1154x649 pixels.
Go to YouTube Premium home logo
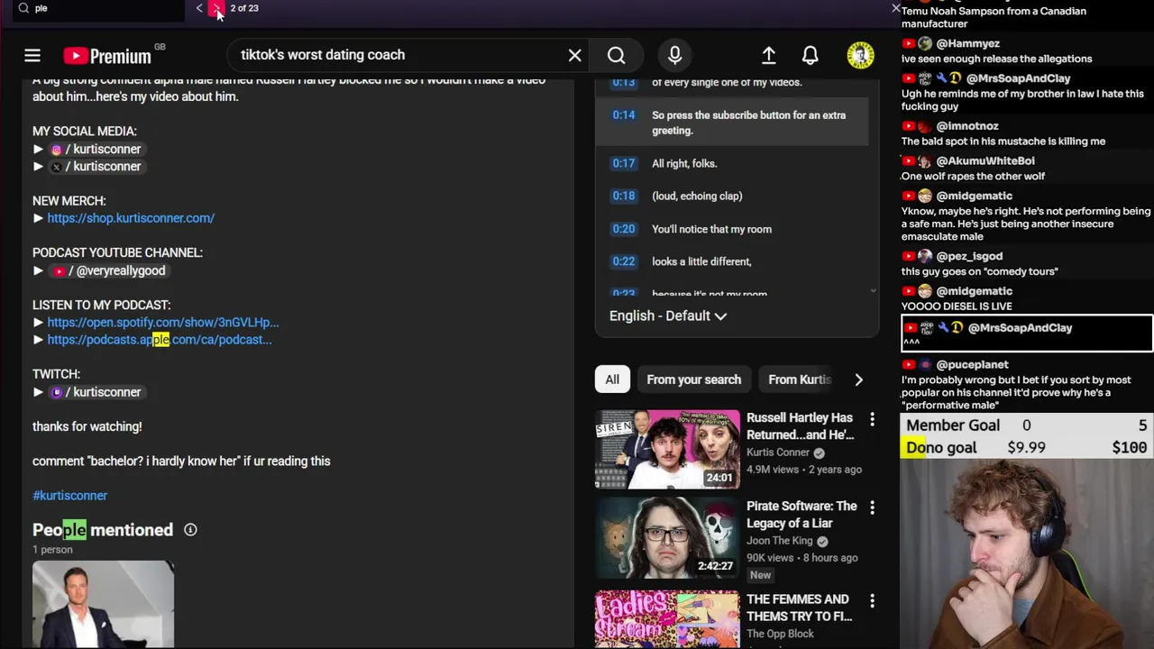pyautogui.click(x=108, y=56)
